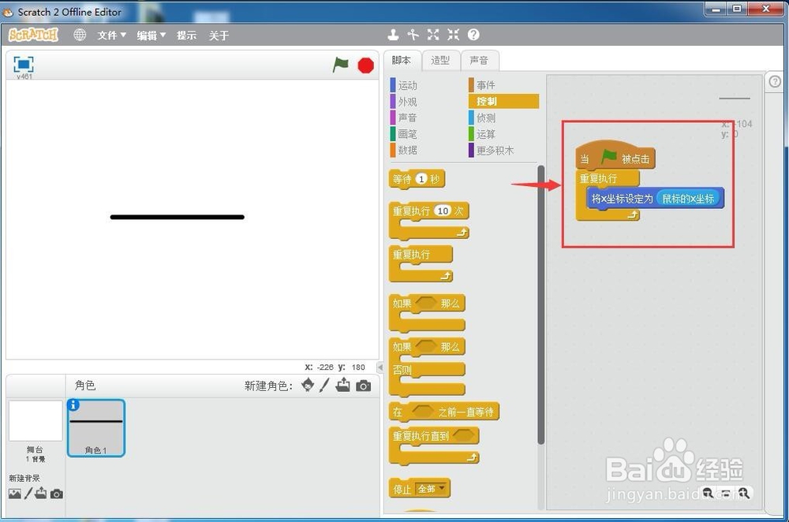The width and height of the screenshot is (789, 522).
Task: Click the block help question icon
Action: point(473,35)
